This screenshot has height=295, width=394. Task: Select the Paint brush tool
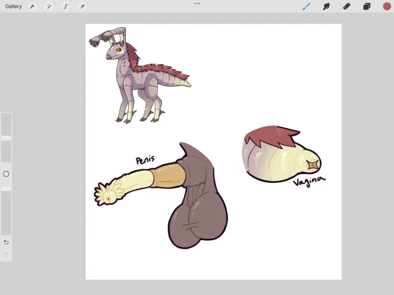click(306, 6)
